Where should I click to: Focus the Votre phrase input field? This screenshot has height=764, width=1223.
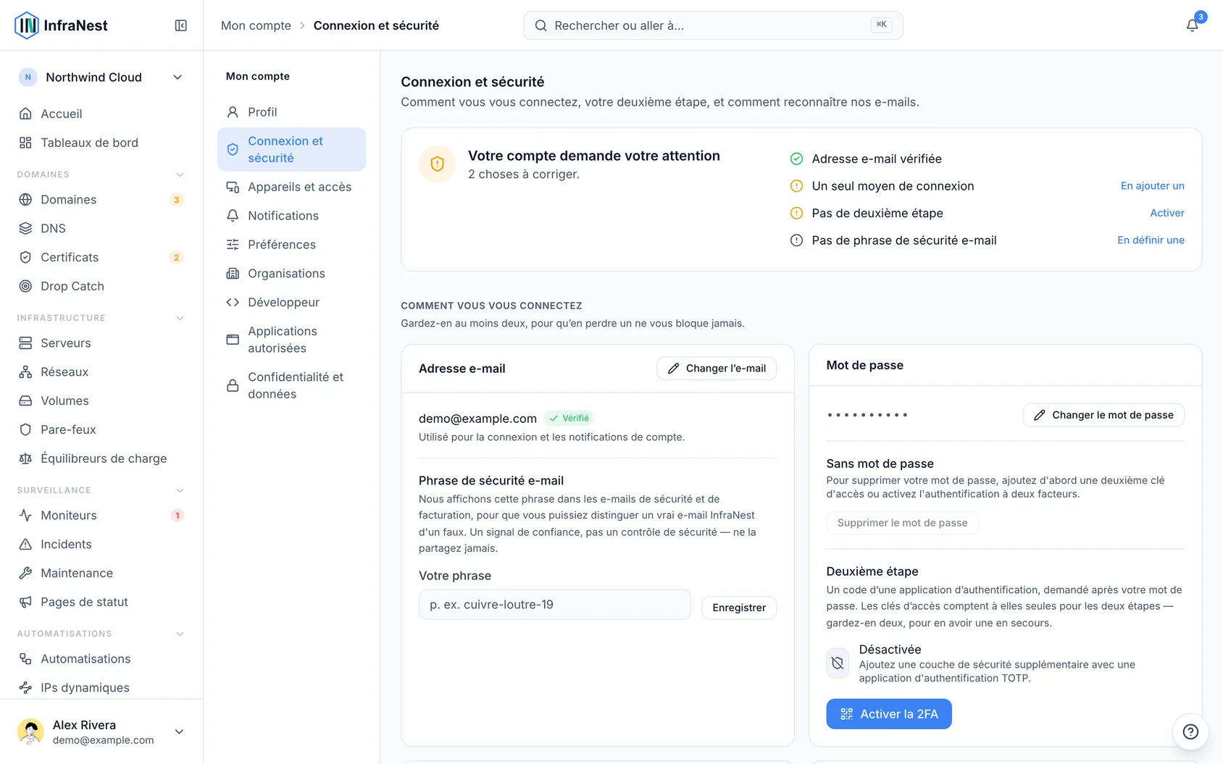554,605
